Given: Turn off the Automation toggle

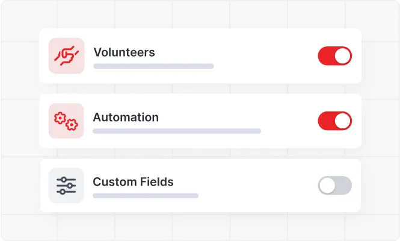Looking at the screenshot, I should (334, 120).
